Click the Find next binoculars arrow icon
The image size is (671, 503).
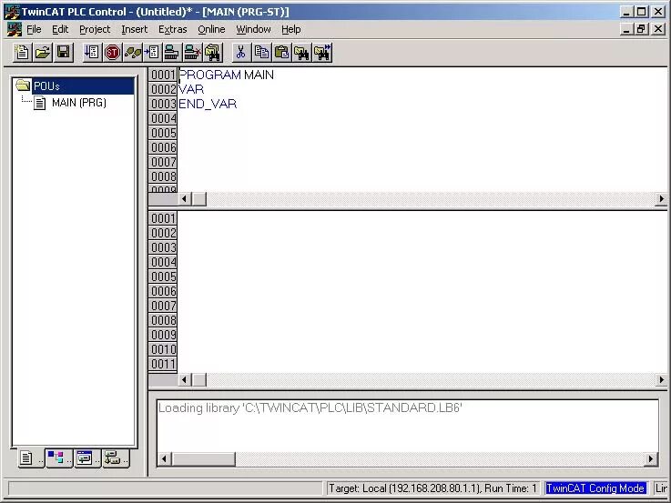(x=322, y=53)
